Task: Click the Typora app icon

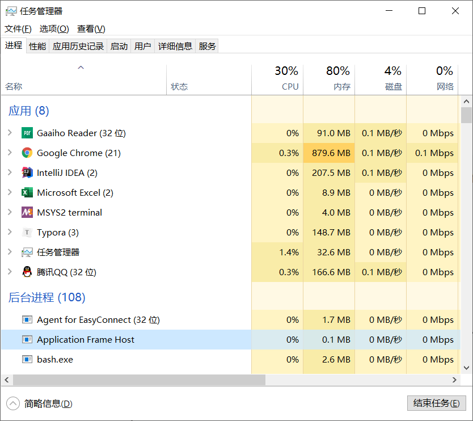Action: tap(27, 232)
